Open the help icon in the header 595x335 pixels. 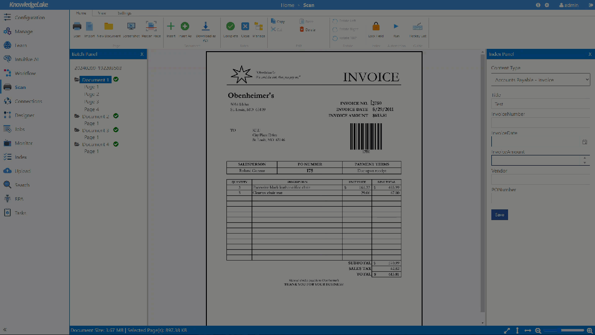point(538,5)
